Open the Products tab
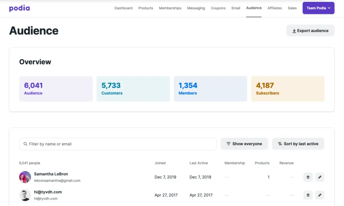Viewport: 344px width, 206px height. pos(145,8)
